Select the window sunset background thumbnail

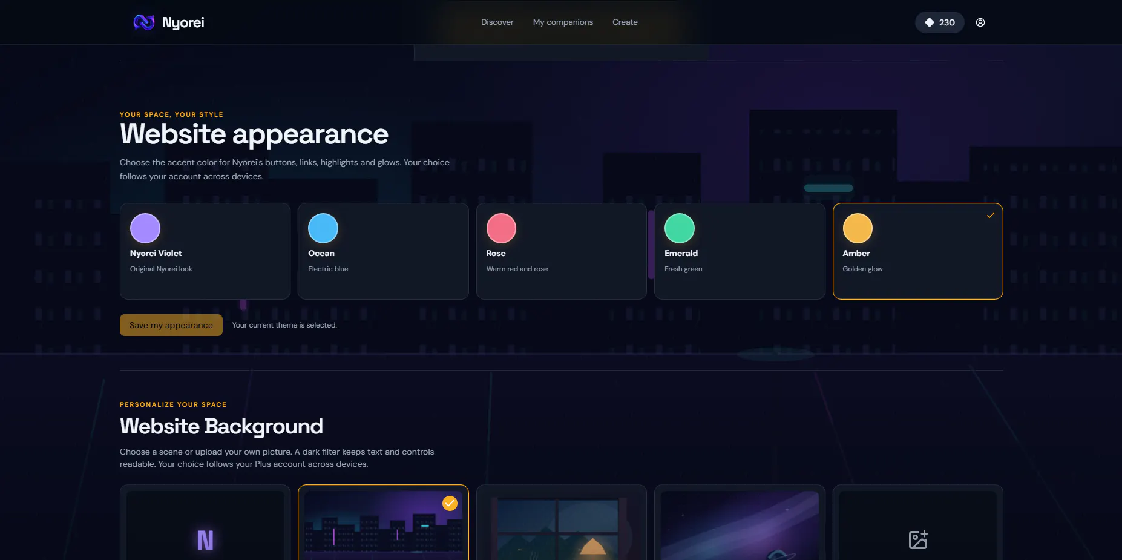coord(562,522)
